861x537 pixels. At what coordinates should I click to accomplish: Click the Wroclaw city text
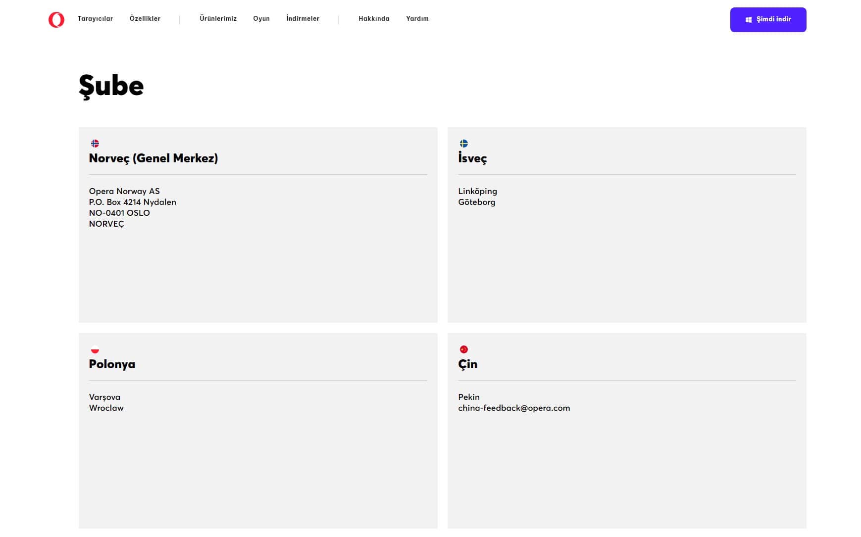tap(106, 408)
